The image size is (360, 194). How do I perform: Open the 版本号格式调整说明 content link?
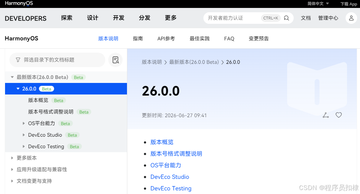coord(176,154)
